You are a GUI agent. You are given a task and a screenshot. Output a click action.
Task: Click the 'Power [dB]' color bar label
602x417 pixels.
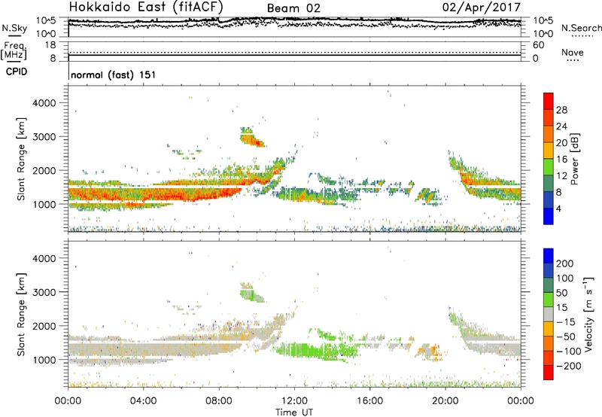[574, 159]
